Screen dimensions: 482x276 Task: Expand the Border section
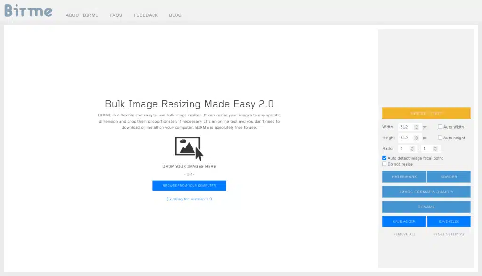click(x=449, y=176)
